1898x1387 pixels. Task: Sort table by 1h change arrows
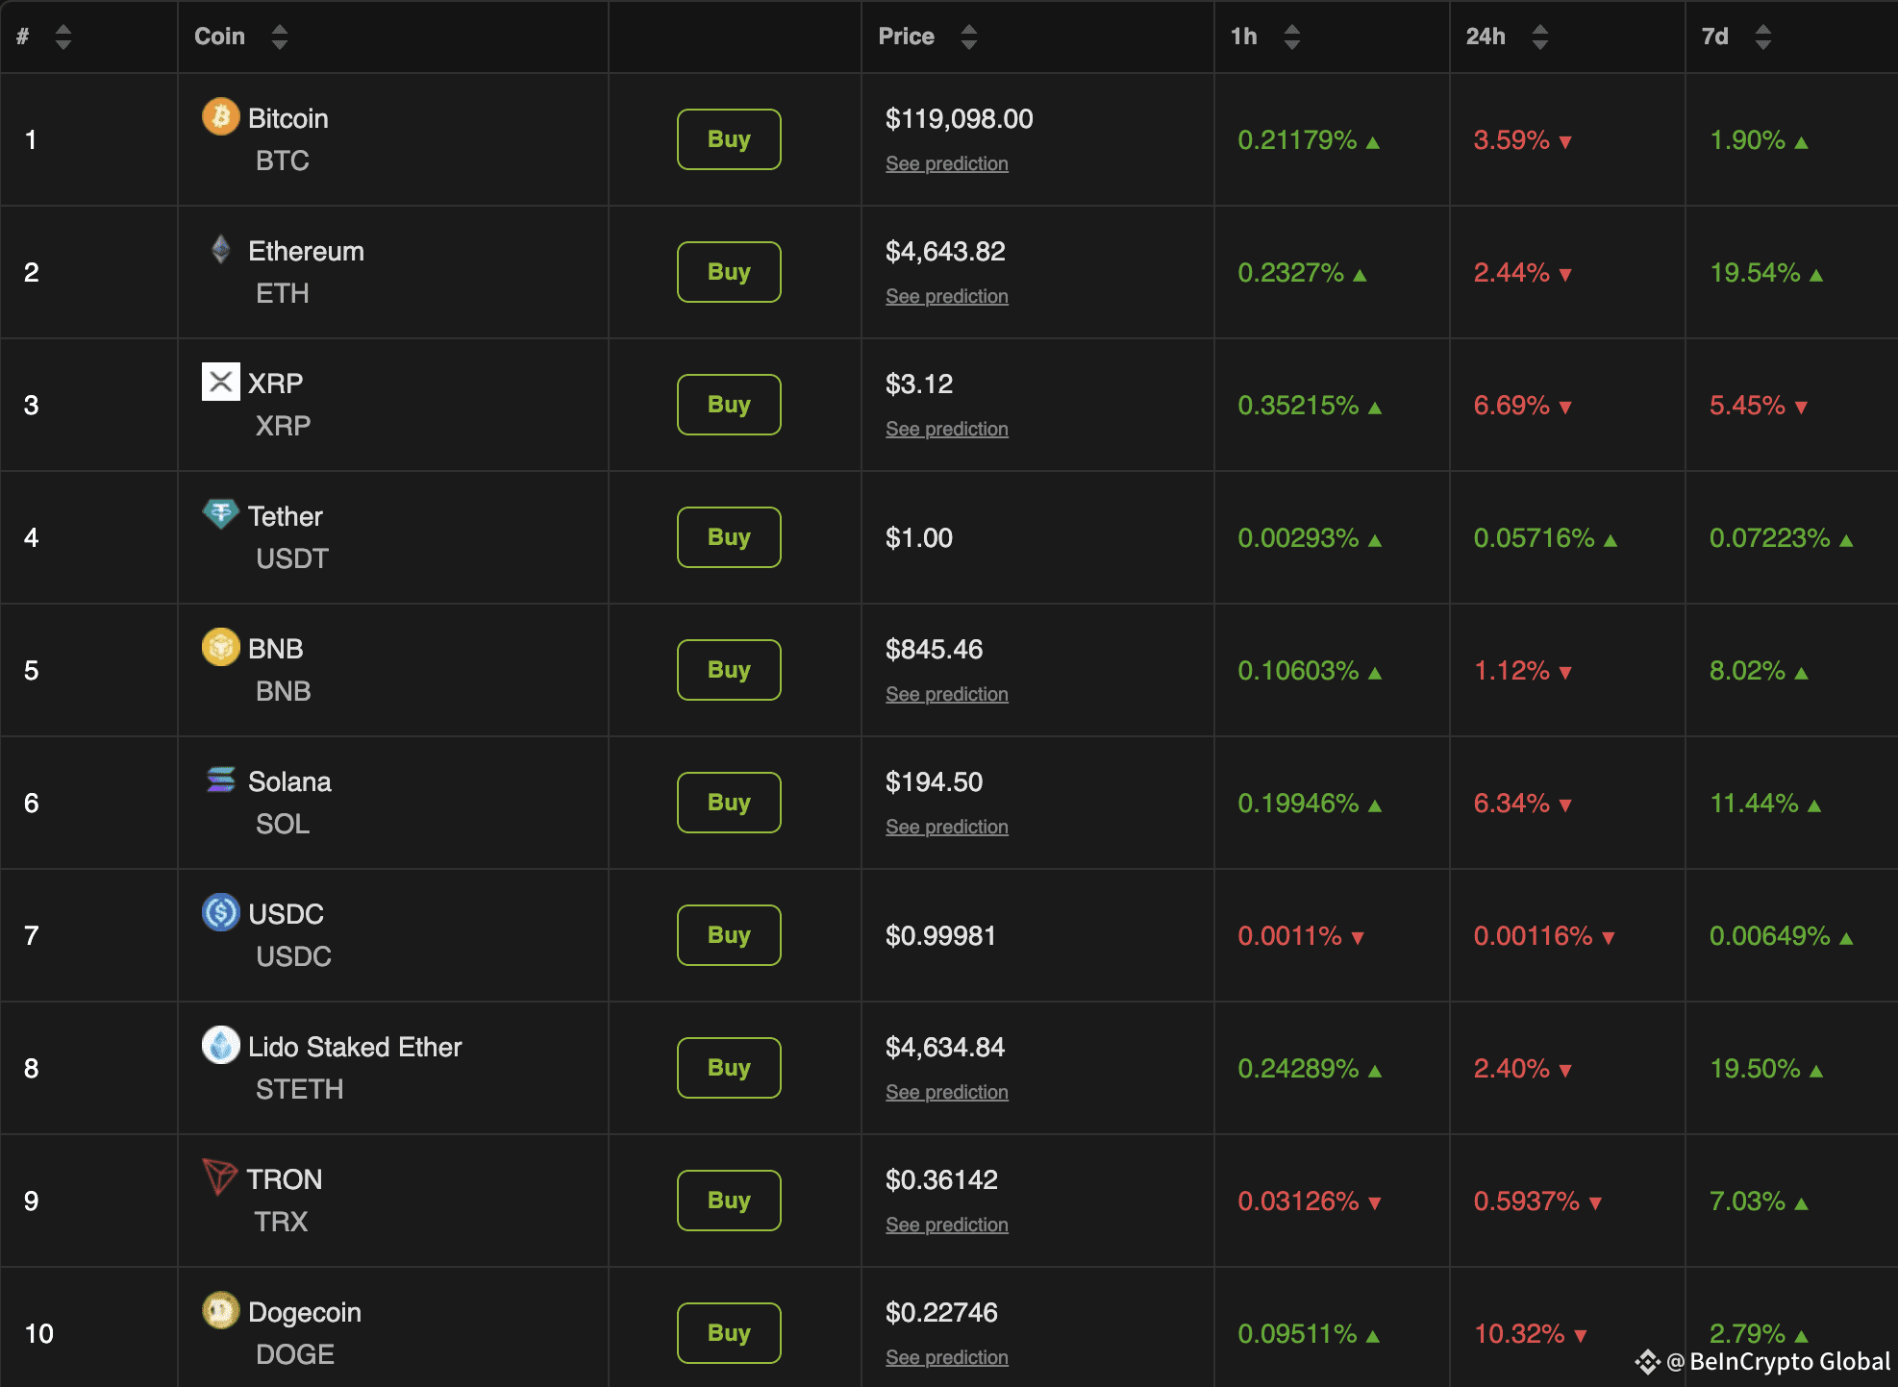pyautogui.click(x=1292, y=37)
